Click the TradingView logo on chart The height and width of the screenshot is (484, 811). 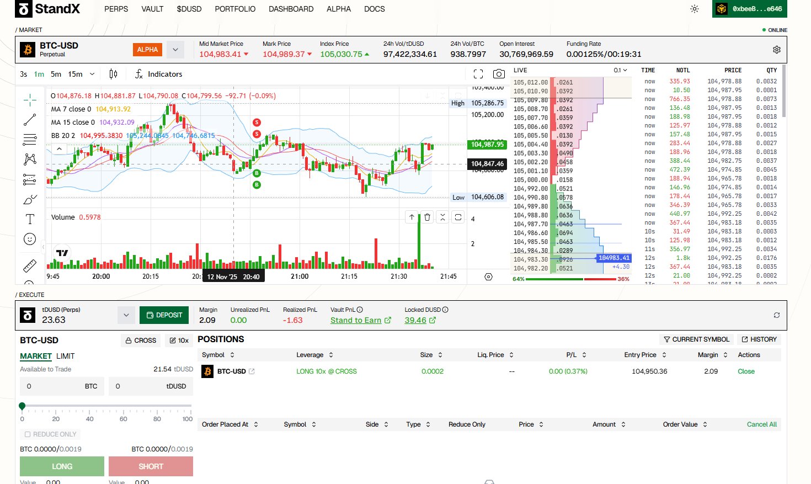pos(62,253)
